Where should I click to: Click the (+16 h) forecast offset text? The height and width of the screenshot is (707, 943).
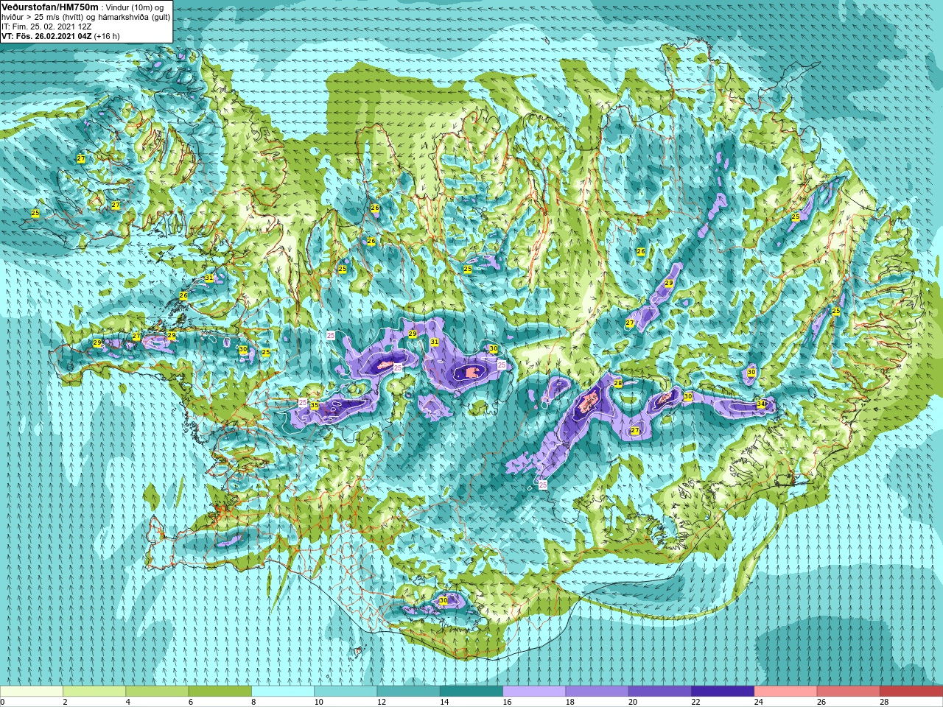pos(107,35)
